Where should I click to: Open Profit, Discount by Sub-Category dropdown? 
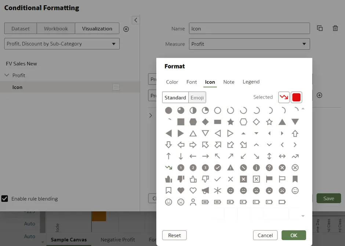62,44
